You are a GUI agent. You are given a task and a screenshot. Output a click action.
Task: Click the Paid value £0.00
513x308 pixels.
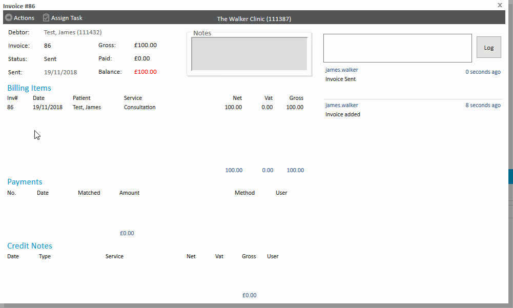click(142, 58)
